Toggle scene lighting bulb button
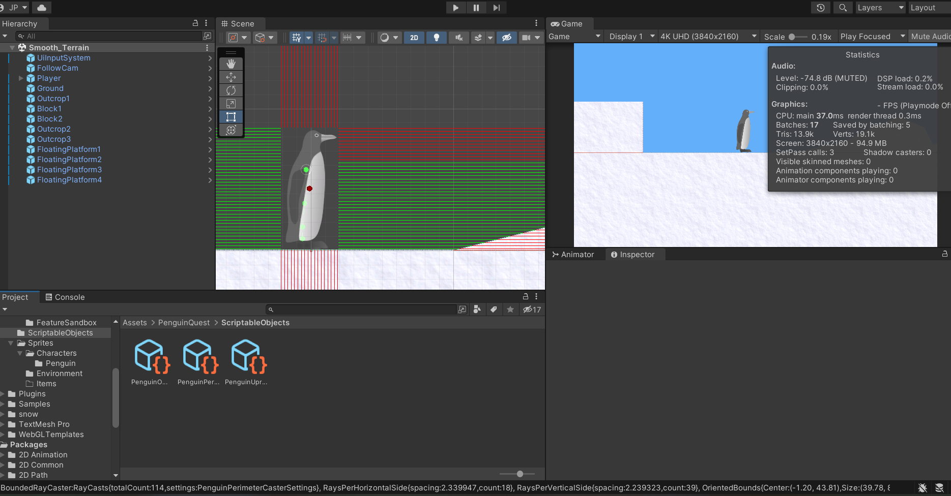Image resolution: width=951 pixels, height=496 pixels. [436, 38]
